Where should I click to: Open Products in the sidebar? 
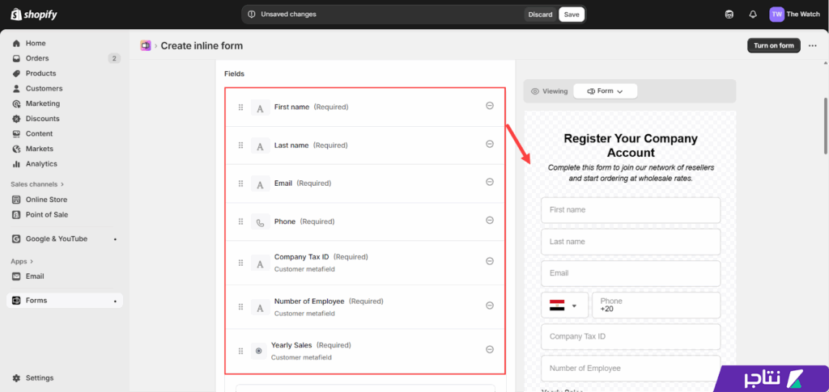(x=40, y=74)
